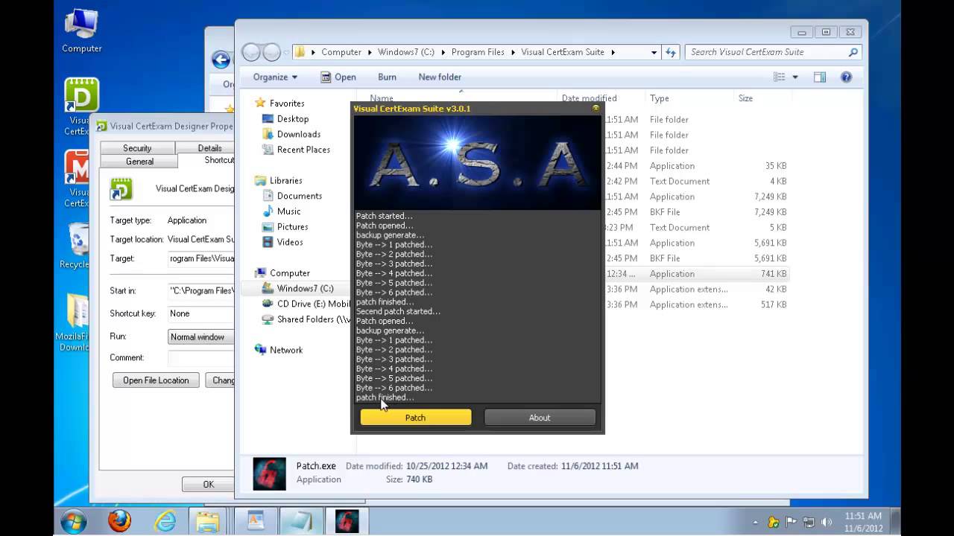
Task: Click OK in Properties dialog
Action: 208,485
